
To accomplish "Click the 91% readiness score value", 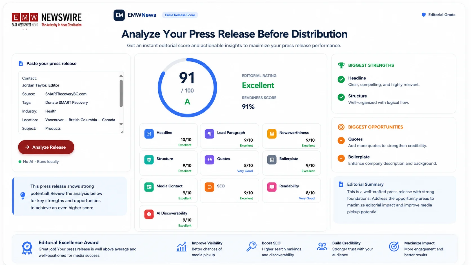I will [248, 107].
